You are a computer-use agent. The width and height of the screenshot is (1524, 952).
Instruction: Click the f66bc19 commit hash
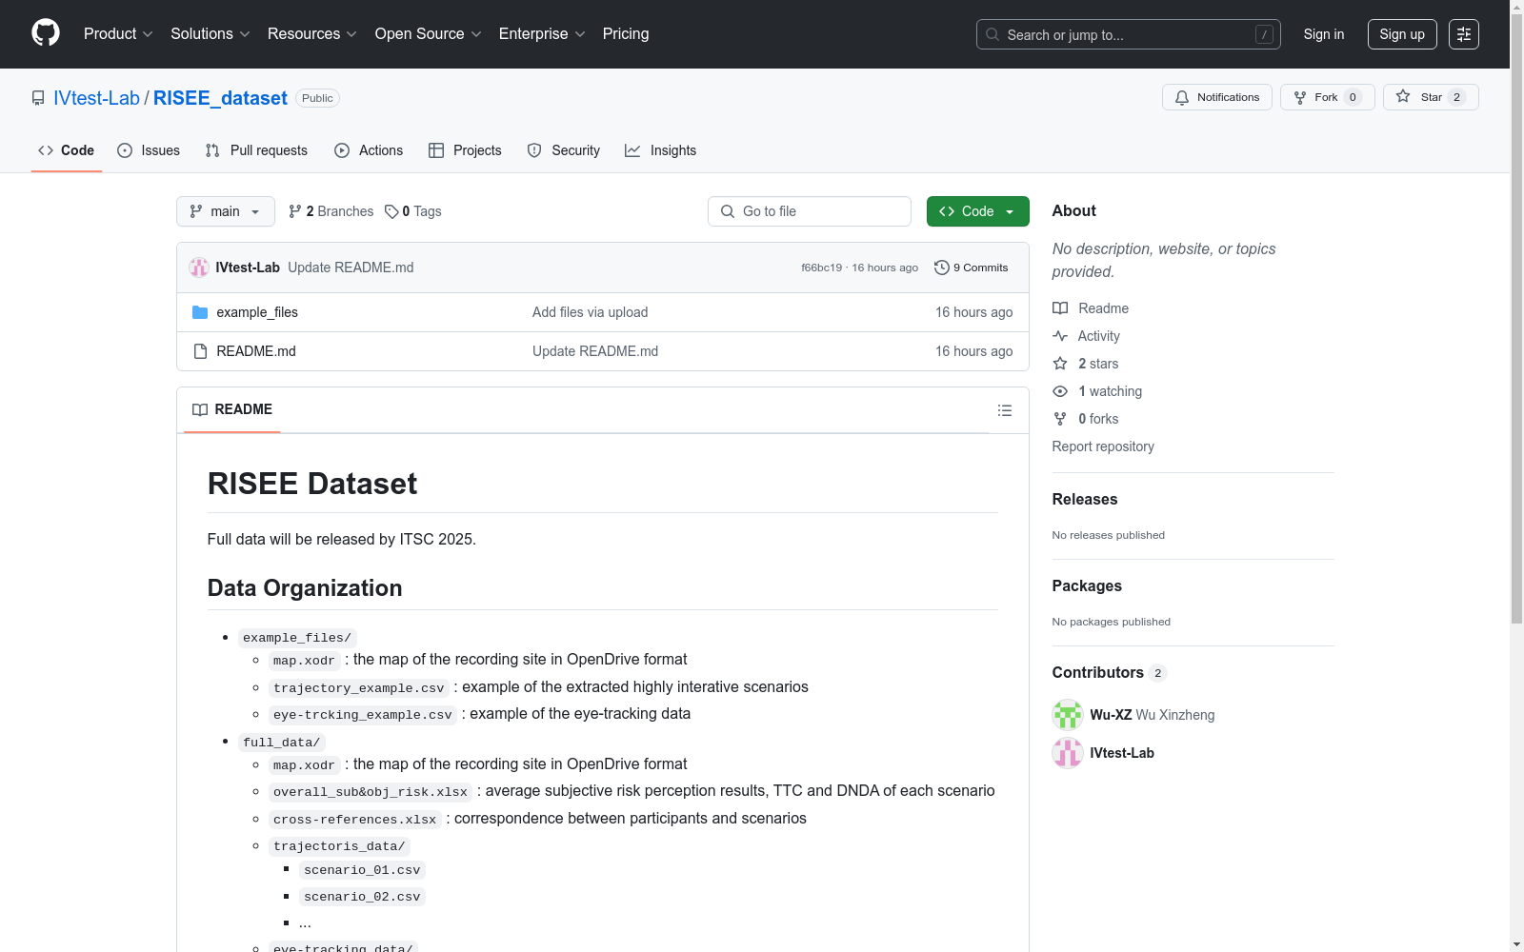tap(822, 268)
